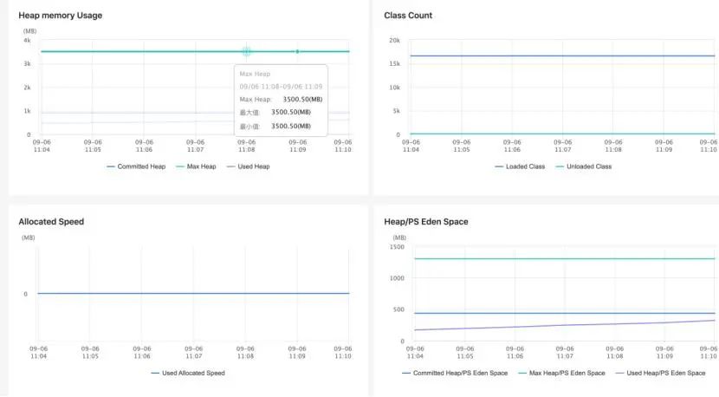719x397 pixels.
Task: Toggle Used Heap/PS Eden Space legend item
Action: [663, 373]
